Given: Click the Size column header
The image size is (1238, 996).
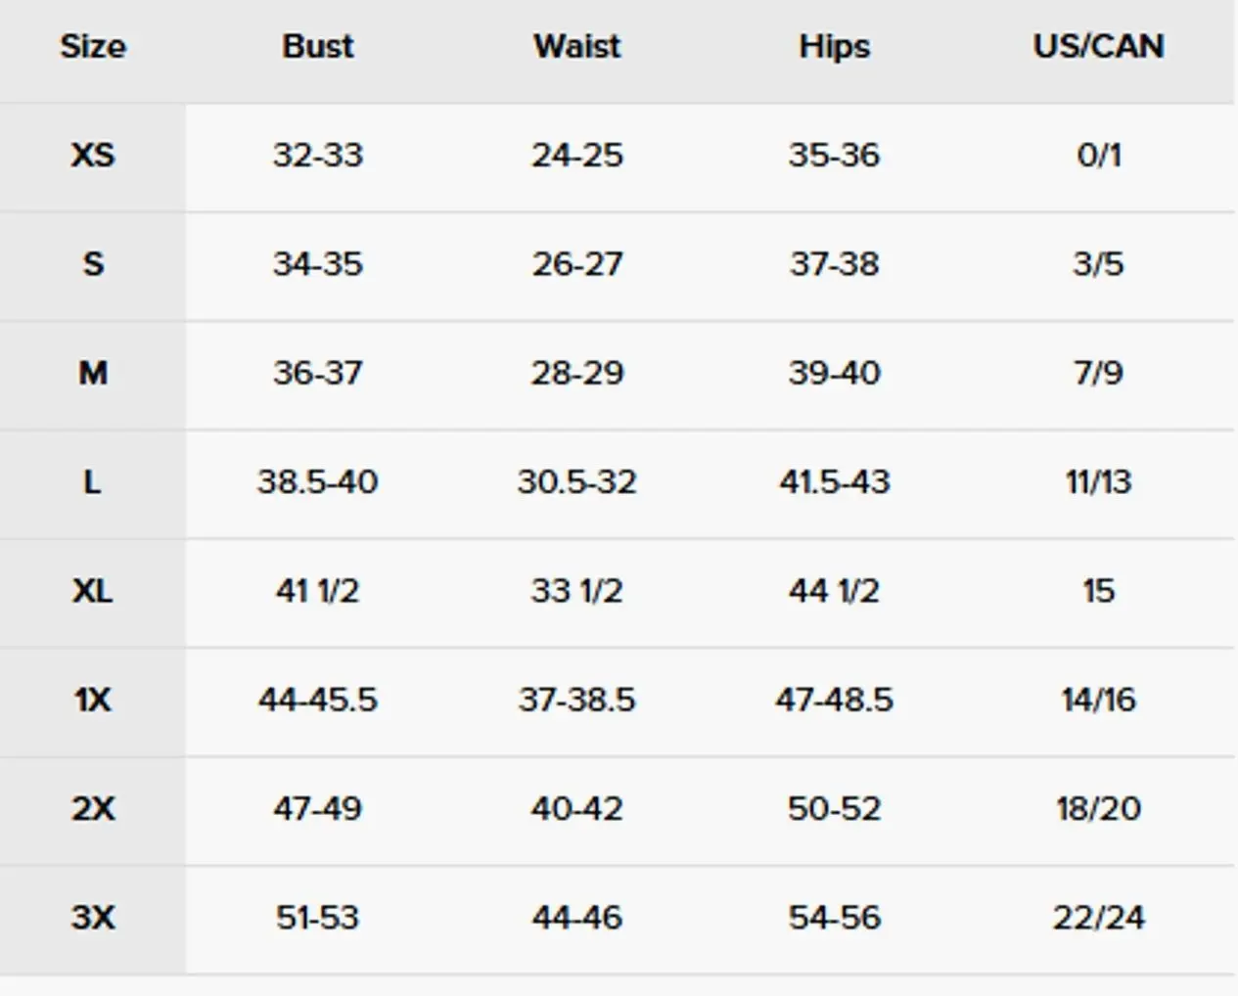Looking at the screenshot, I should pos(93,46).
